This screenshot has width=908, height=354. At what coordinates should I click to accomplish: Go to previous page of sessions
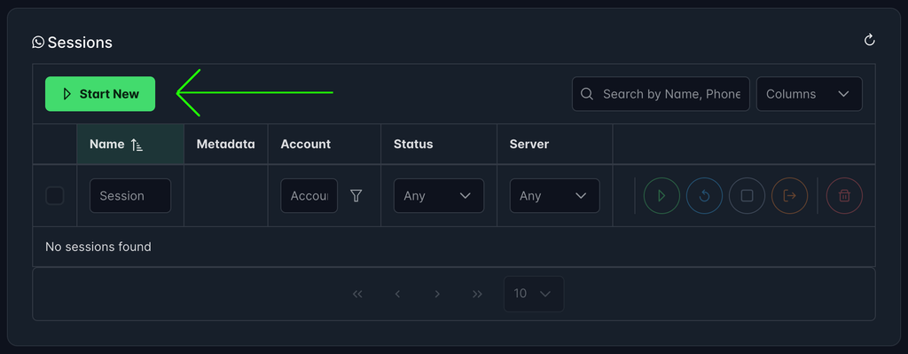click(397, 294)
